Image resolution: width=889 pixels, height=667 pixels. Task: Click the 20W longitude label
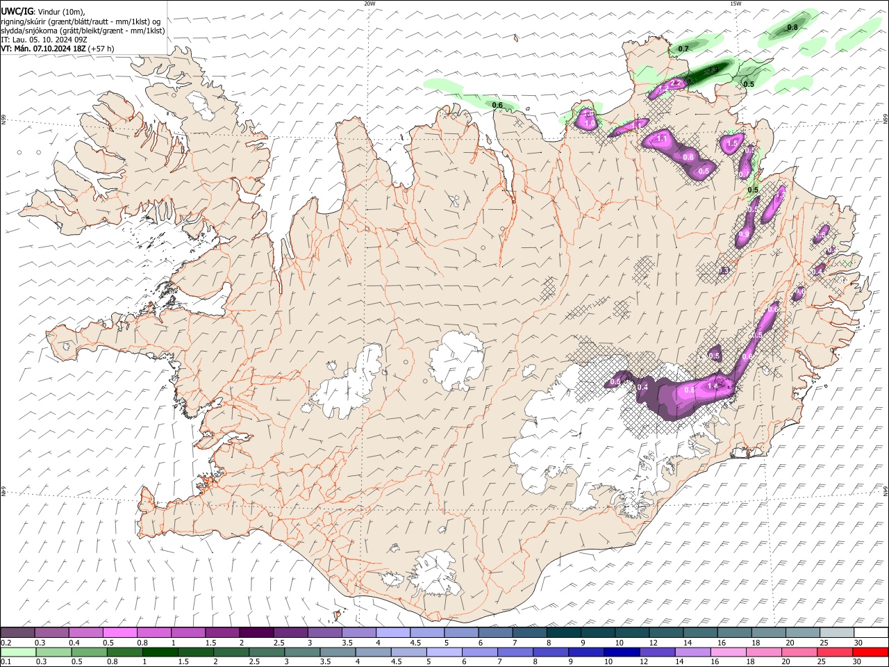[369, 3]
